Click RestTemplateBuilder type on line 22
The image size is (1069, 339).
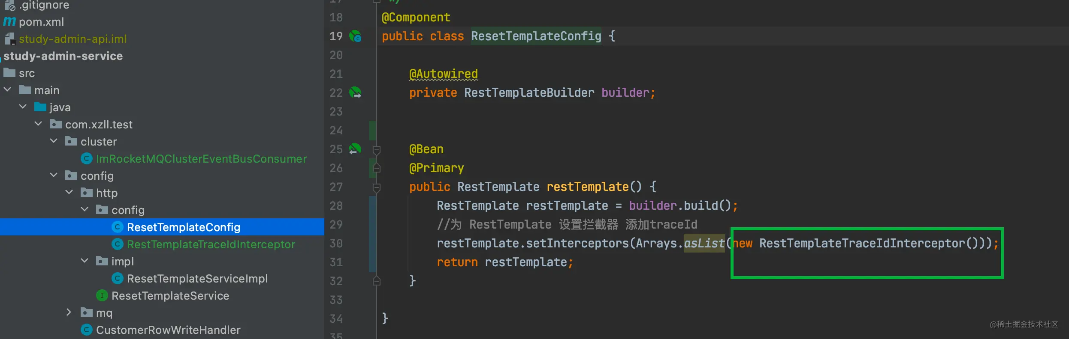529,93
